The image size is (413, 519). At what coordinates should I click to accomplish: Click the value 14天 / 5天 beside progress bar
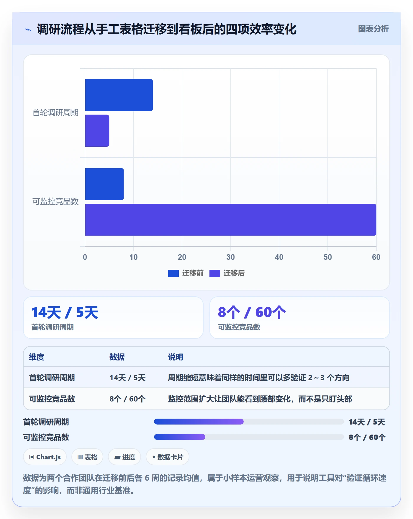(x=367, y=422)
